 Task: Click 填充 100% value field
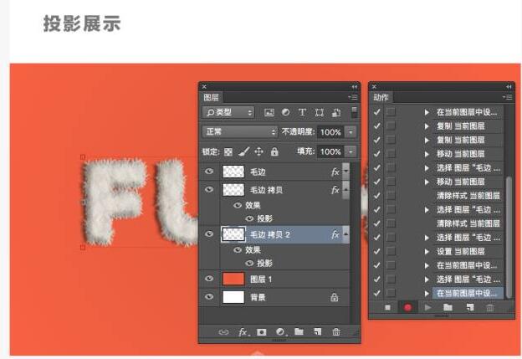330,151
